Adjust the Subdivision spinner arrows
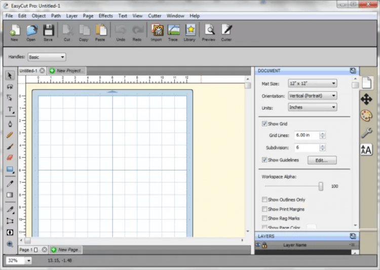Screen dimensions: 380x270 tap(322, 148)
